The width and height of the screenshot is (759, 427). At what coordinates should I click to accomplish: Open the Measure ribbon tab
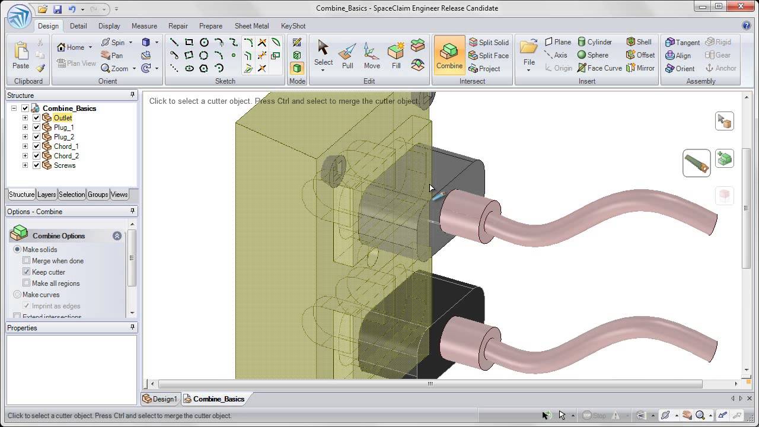144,26
